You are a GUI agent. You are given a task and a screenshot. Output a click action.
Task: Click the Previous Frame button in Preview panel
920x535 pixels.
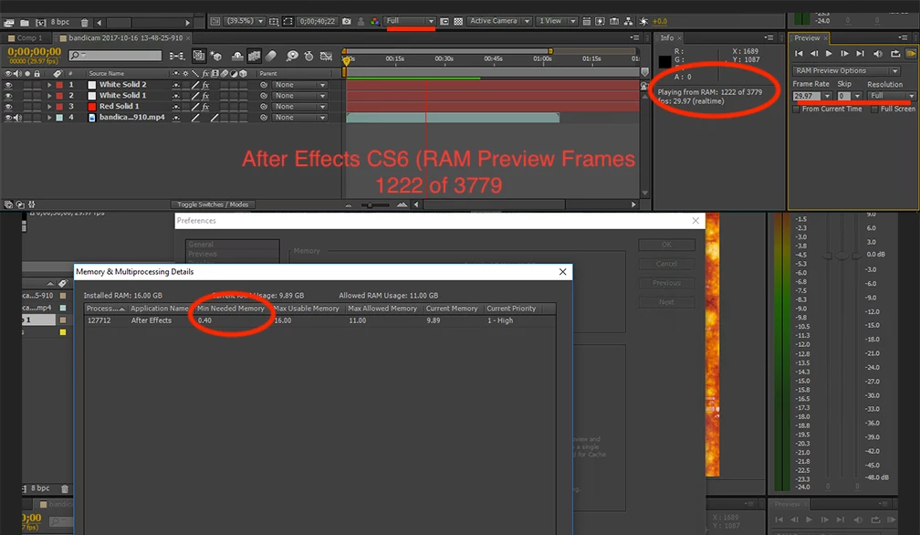click(814, 53)
